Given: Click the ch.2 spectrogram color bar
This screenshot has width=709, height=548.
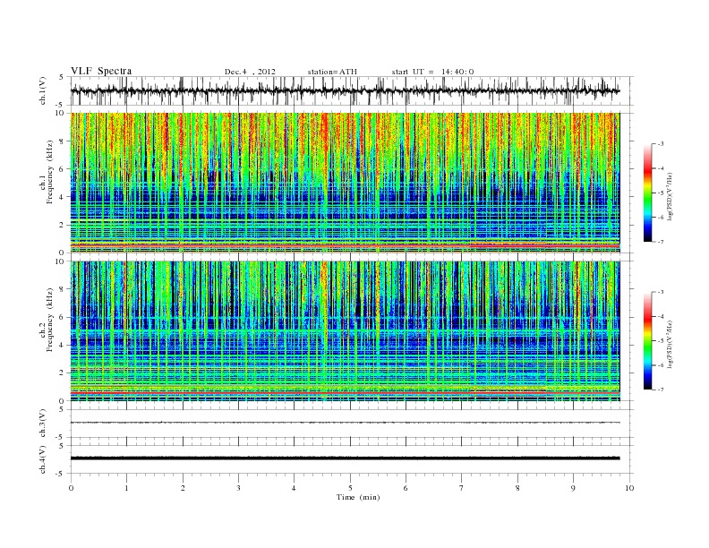Looking at the screenshot, I should pos(647,341).
